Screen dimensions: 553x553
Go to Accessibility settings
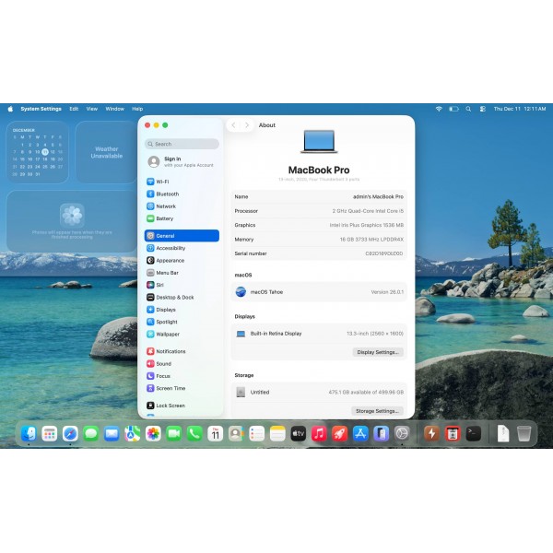pos(171,248)
